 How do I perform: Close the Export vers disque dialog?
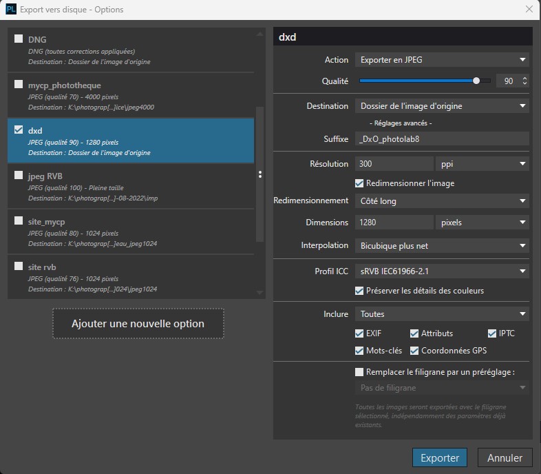529,10
